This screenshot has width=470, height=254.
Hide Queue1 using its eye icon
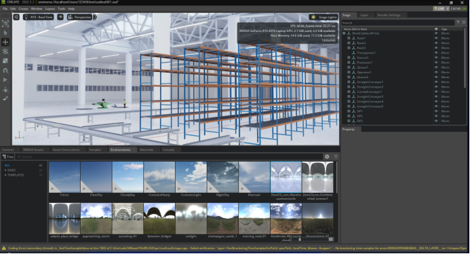tap(436, 67)
